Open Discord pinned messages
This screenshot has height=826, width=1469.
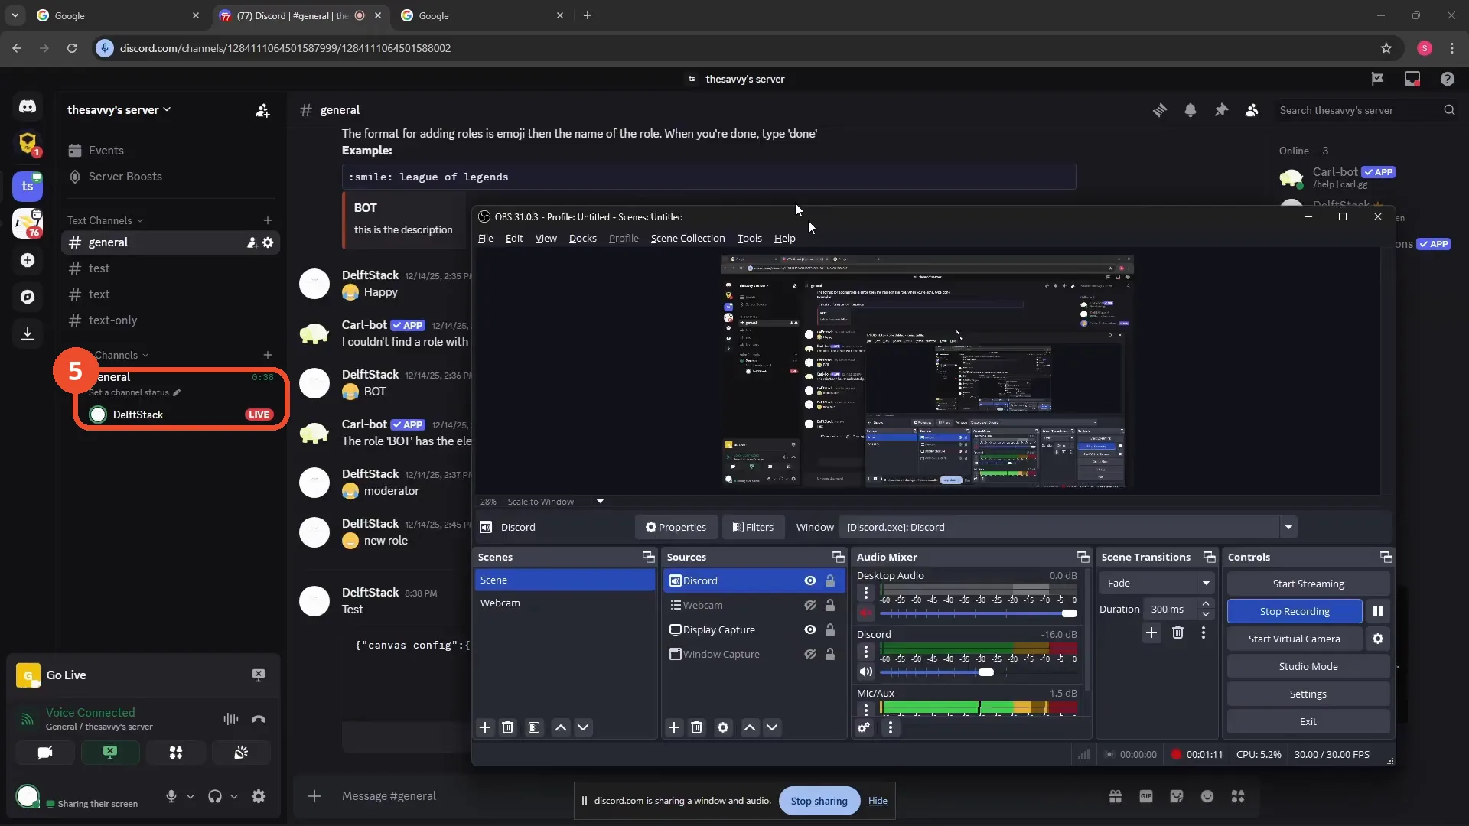tap(1221, 110)
